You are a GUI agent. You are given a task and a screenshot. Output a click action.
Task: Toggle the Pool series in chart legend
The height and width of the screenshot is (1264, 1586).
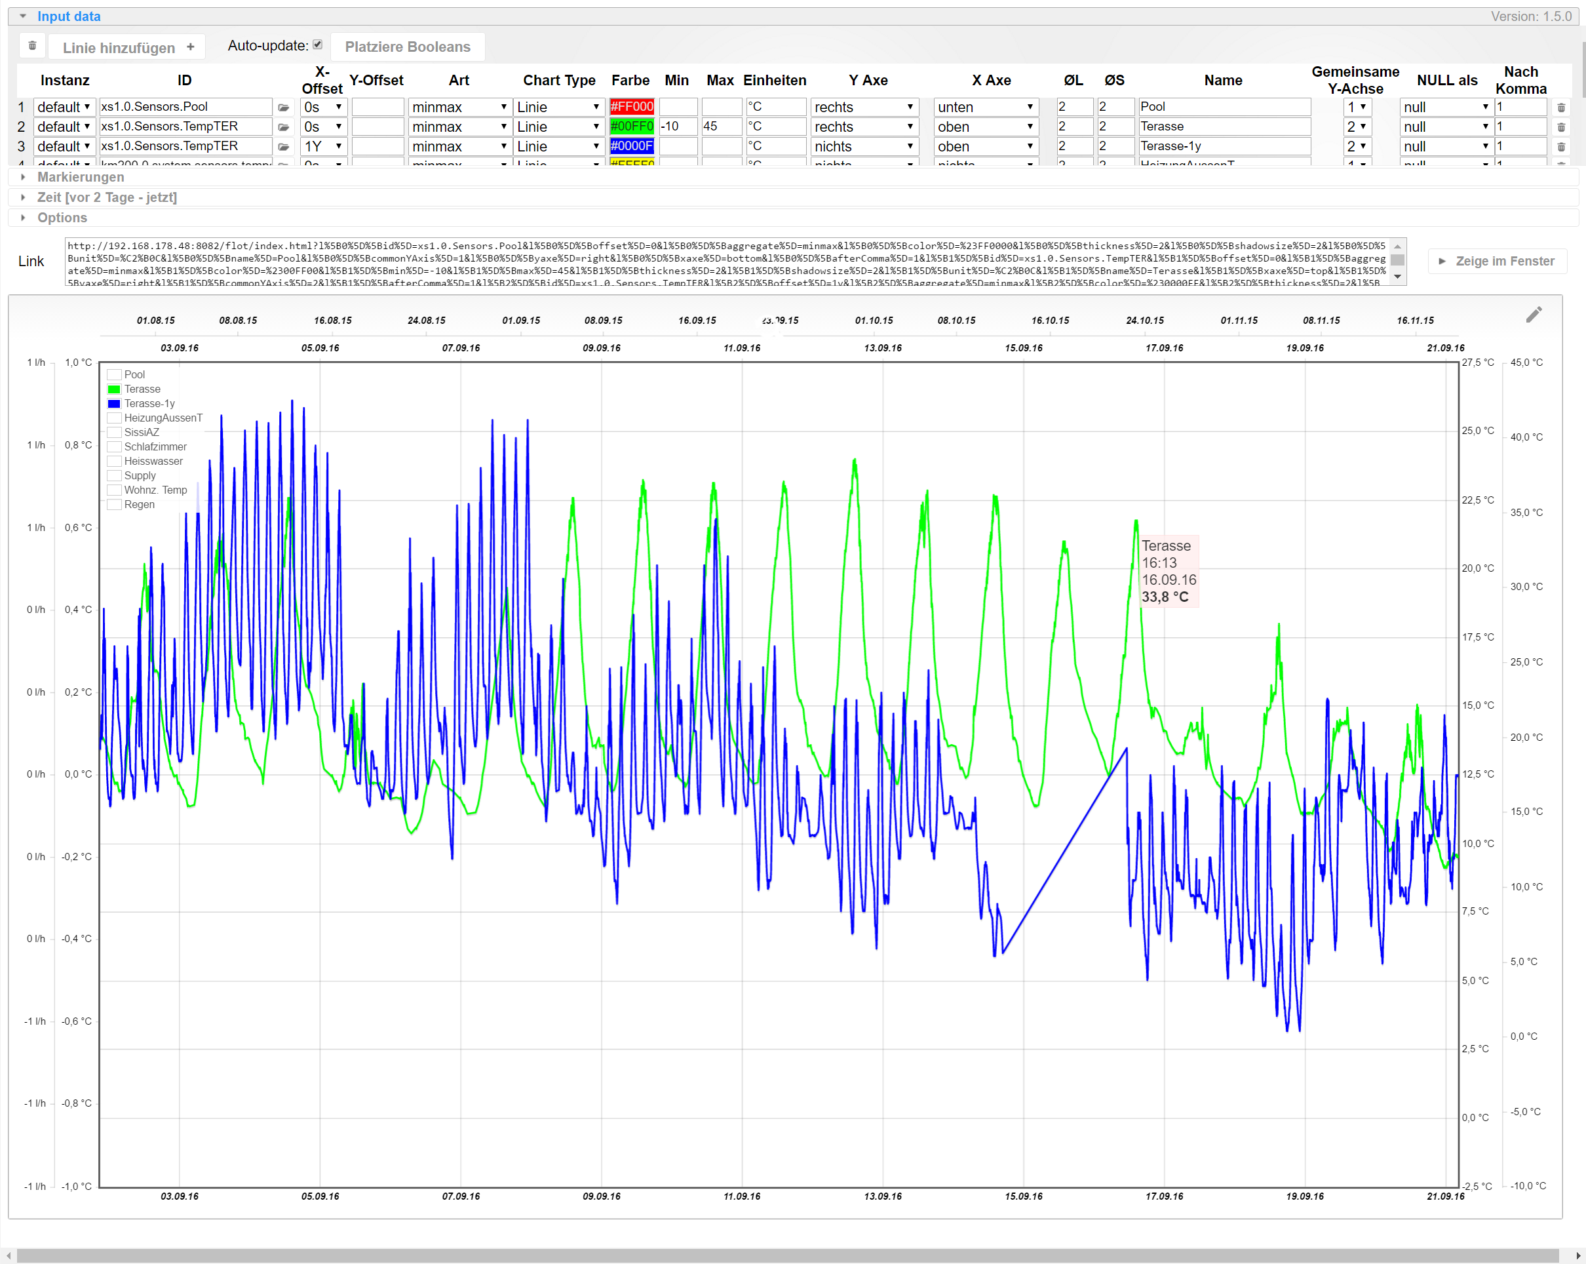click(x=134, y=374)
